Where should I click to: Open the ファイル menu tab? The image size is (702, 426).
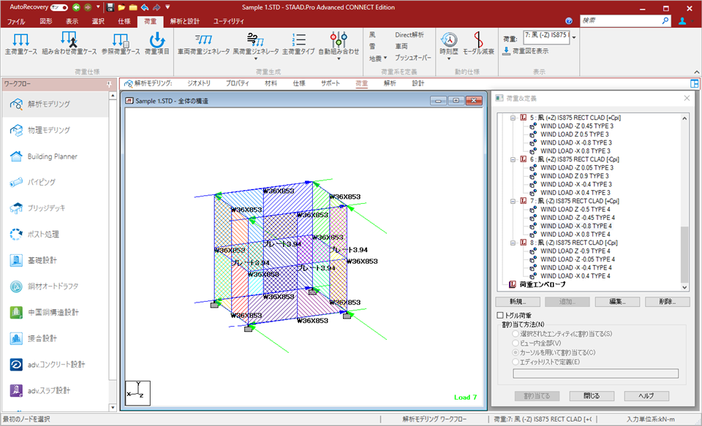[x=16, y=21]
